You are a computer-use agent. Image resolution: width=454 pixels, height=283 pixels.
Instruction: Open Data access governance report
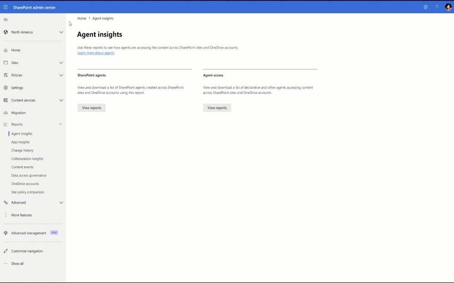29,176
